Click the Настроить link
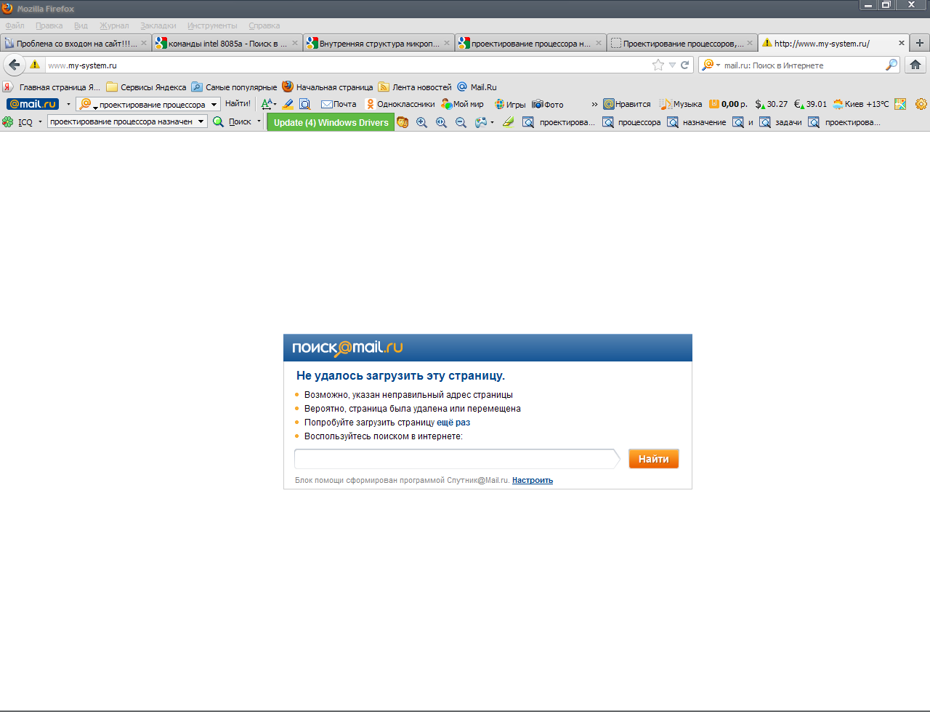930x712 pixels. pyautogui.click(x=532, y=480)
